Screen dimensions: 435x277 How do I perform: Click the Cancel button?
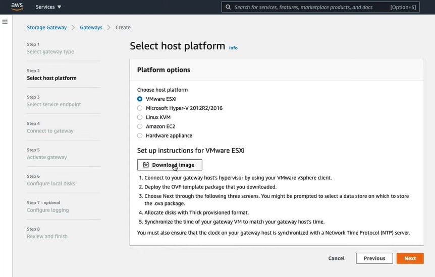(x=336, y=258)
